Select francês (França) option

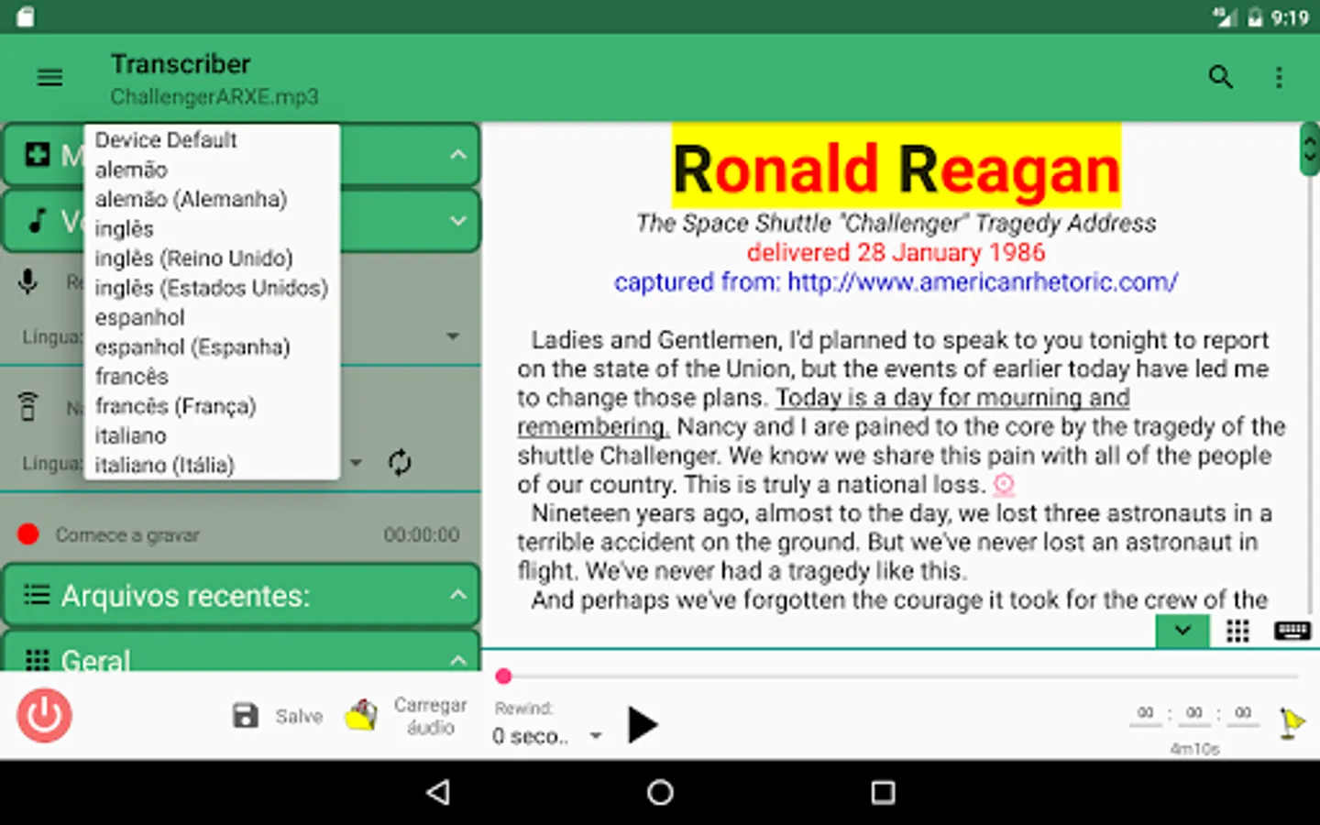click(x=212, y=406)
